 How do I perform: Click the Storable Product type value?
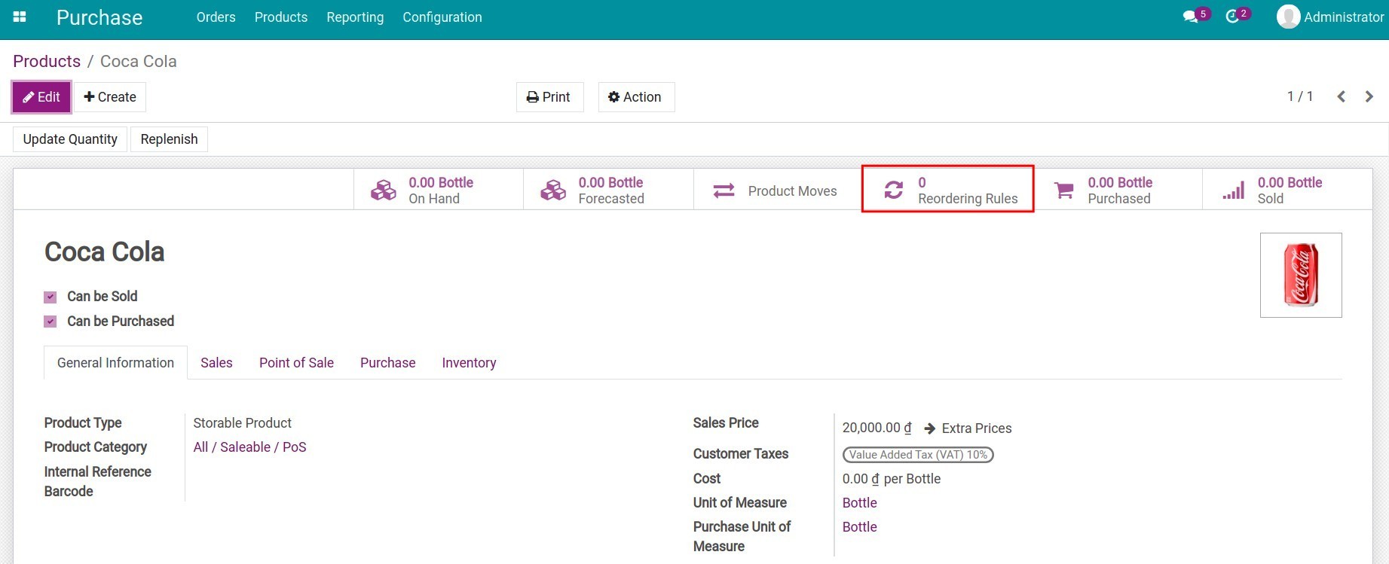(x=242, y=423)
